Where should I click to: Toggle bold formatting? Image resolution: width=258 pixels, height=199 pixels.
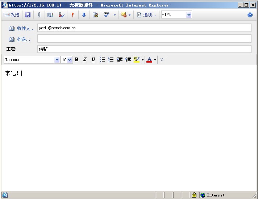(76, 59)
